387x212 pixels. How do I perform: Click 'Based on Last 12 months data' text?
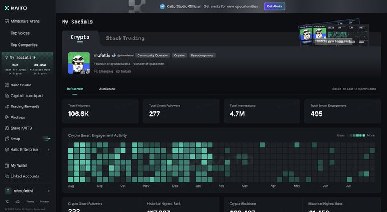(x=354, y=89)
